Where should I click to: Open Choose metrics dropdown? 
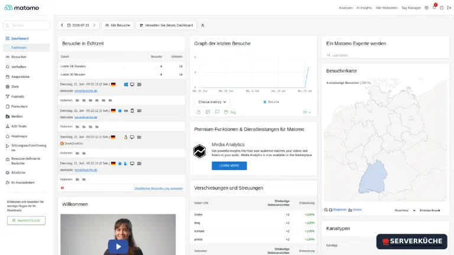tap(212, 102)
